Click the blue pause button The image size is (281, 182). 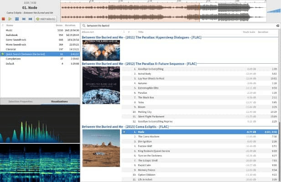click(x=17, y=19)
